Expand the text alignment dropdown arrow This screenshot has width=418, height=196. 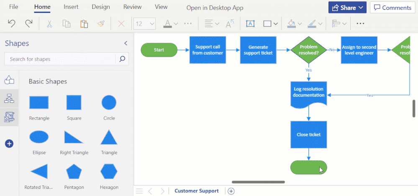217,24
